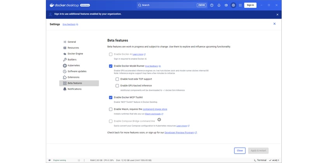
Task: Click the PERSONAL plan badge
Action: pos(85,5)
